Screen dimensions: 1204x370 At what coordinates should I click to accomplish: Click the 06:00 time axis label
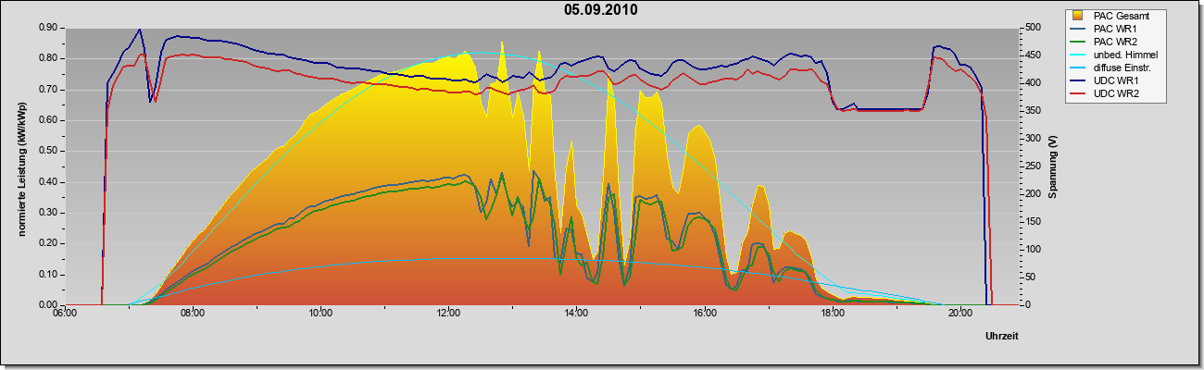64,313
